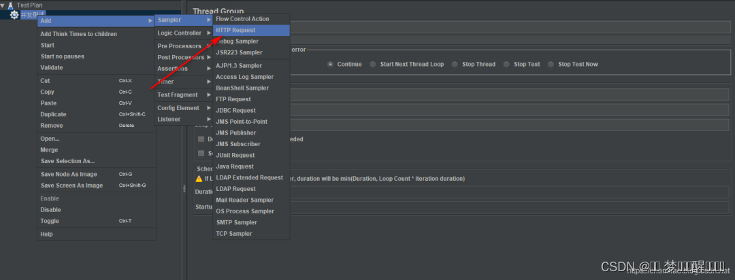Cut the selected node via context menu

click(97, 81)
